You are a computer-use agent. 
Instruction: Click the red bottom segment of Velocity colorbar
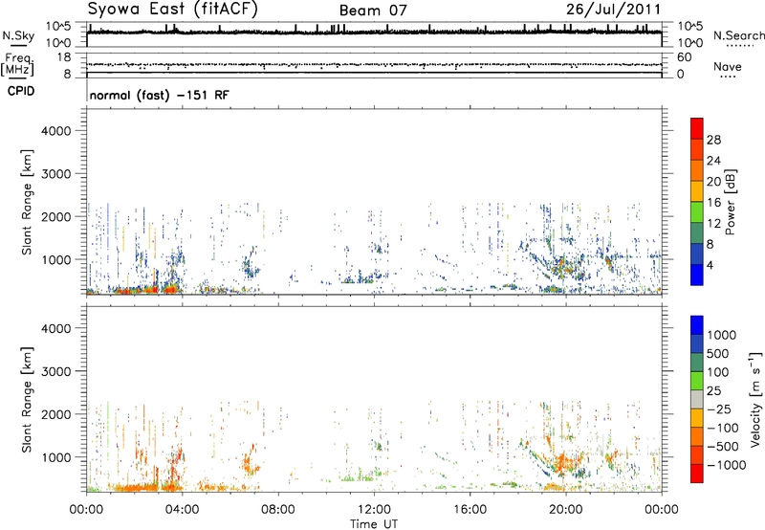tap(697, 474)
